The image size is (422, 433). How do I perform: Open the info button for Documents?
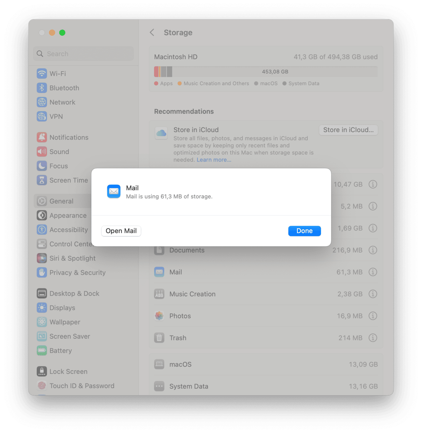[x=373, y=250]
